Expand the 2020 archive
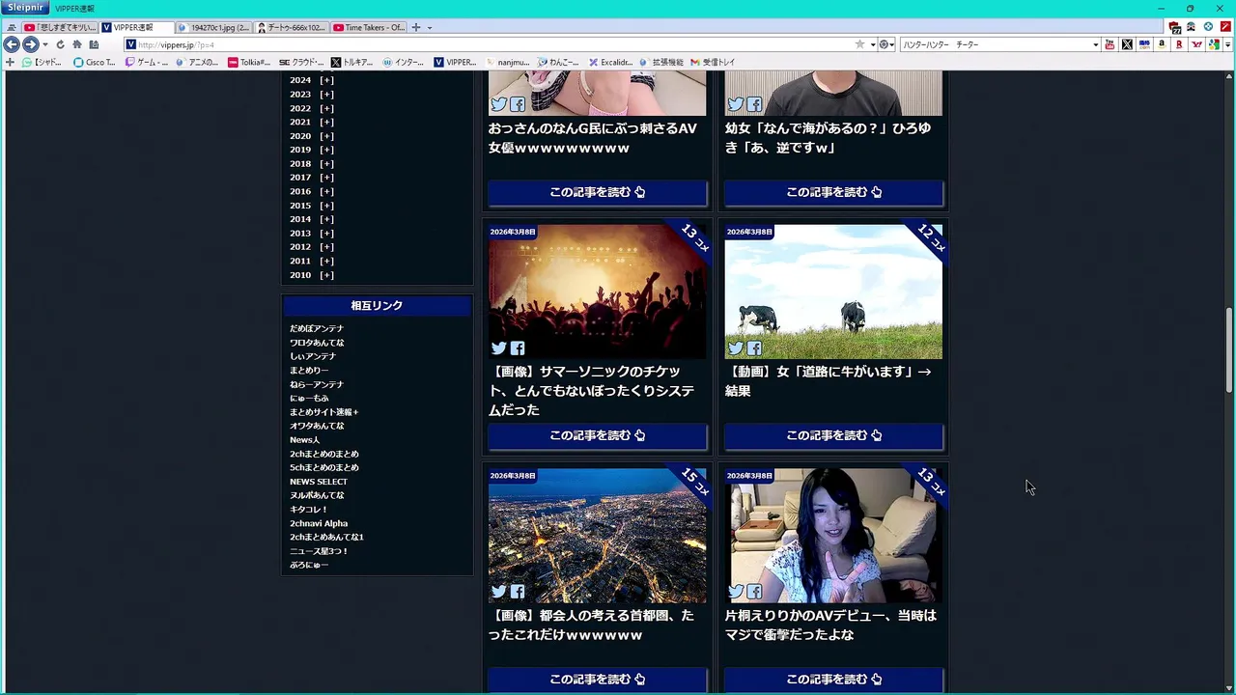The image size is (1236, 695). click(326, 136)
